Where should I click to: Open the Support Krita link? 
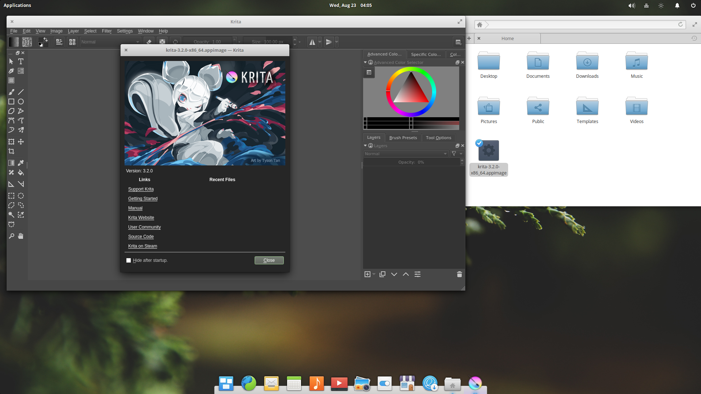coord(141,189)
